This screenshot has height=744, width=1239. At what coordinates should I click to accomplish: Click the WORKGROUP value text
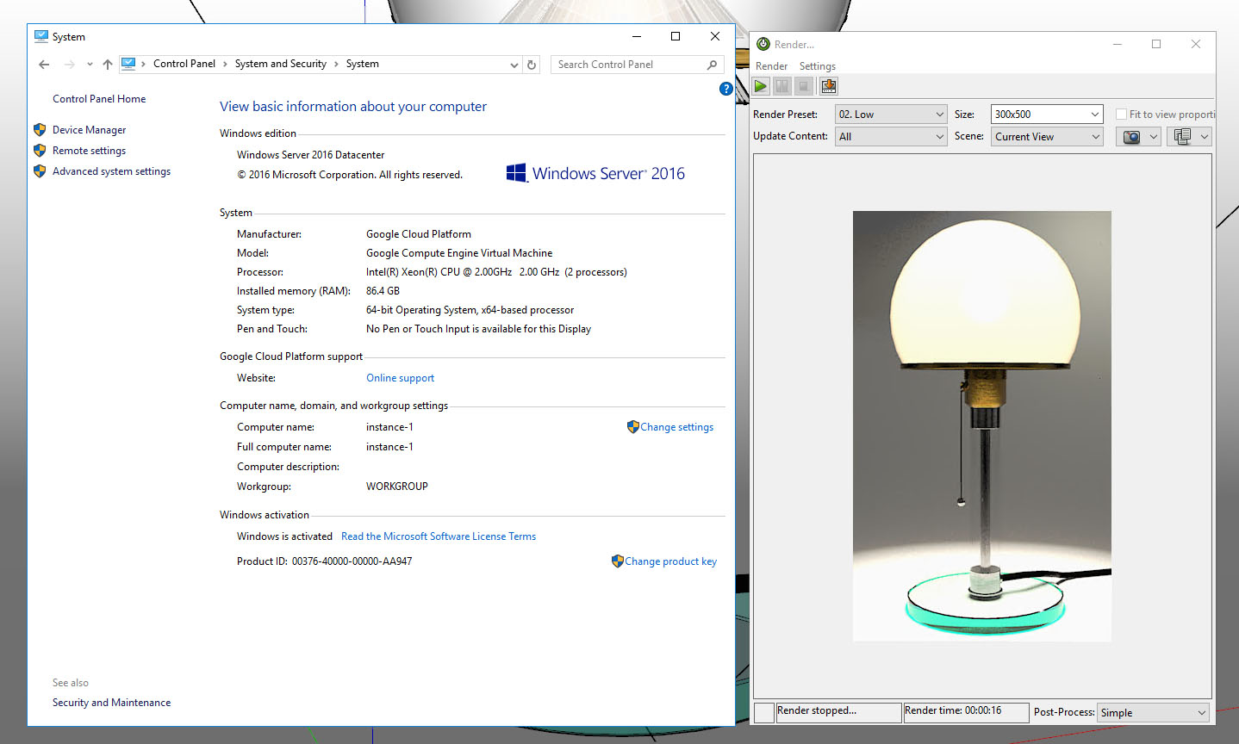(397, 487)
